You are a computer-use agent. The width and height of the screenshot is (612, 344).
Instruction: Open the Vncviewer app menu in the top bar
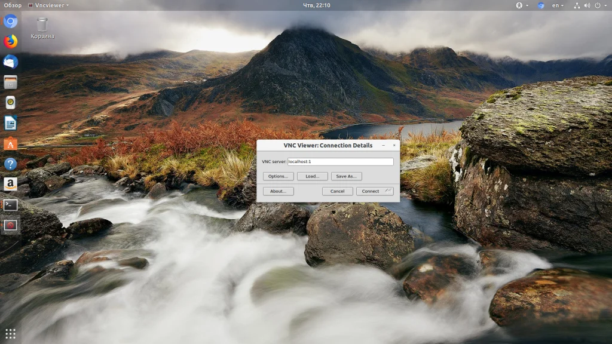click(48, 5)
